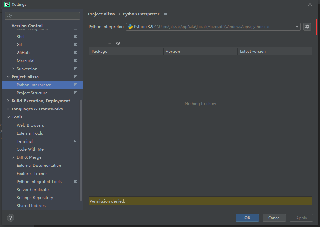Sort by Package column header
This screenshot has width=320, height=227.
click(126, 51)
